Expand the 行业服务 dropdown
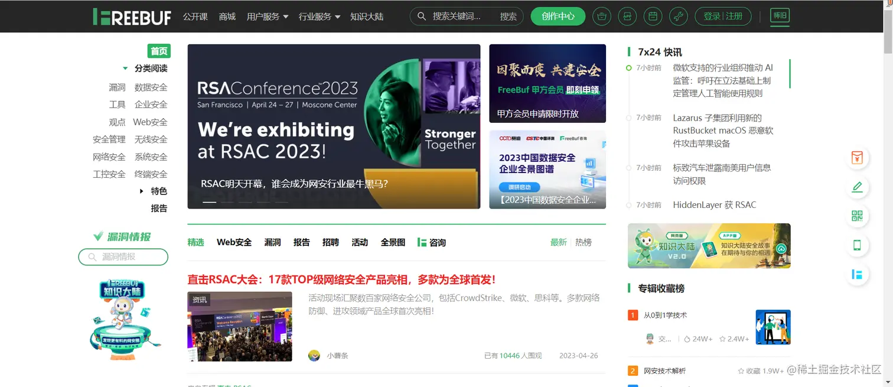 [x=320, y=17]
